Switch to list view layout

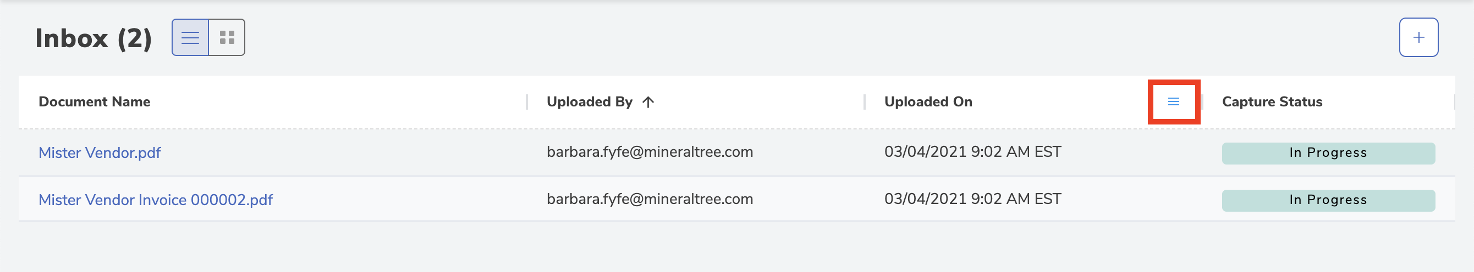click(190, 38)
